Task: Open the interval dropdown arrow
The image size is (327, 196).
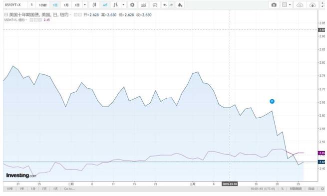Action: [85, 5]
